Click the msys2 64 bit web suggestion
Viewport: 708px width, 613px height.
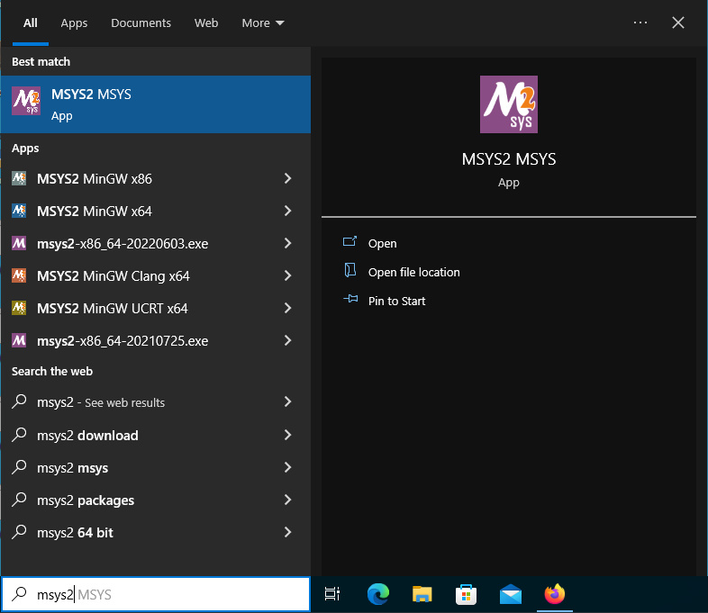[75, 533]
